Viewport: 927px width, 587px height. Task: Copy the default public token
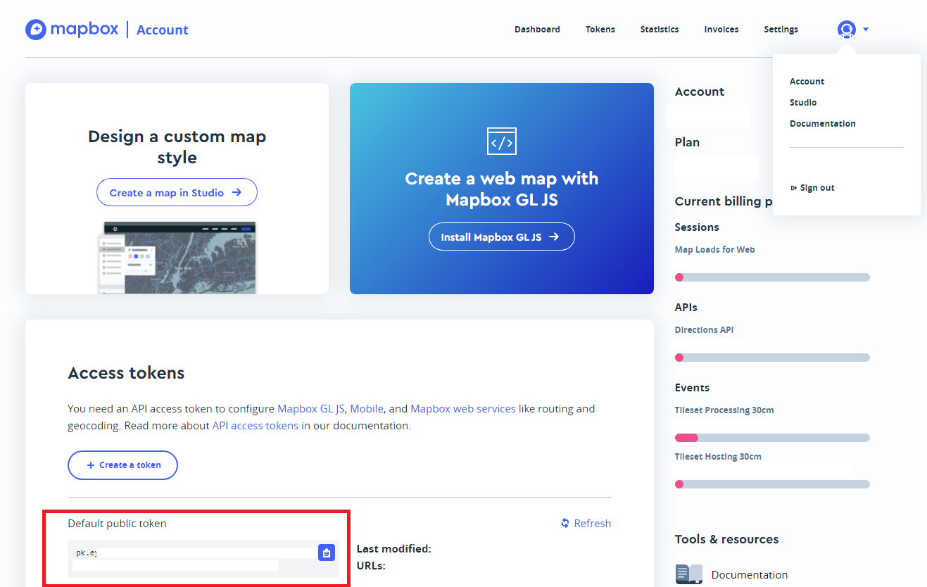326,553
